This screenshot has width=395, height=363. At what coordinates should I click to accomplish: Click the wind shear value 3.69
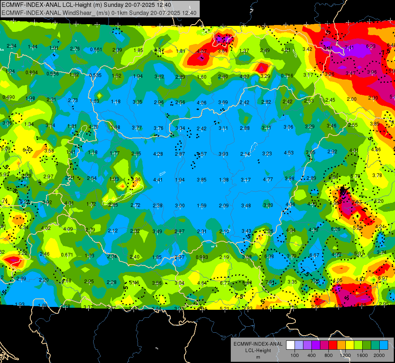pos(223,102)
